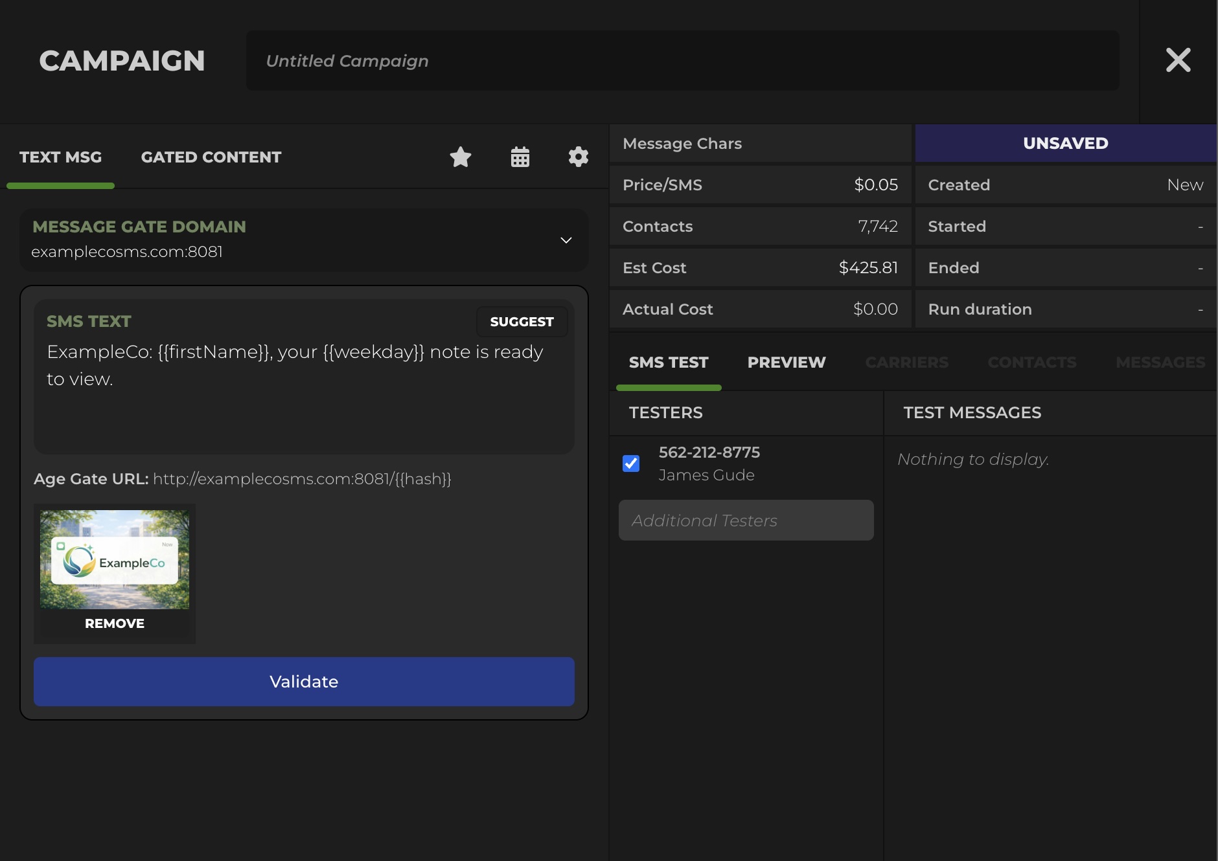
Task: Select the SMS Test tab
Action: (x=668, y=363)
